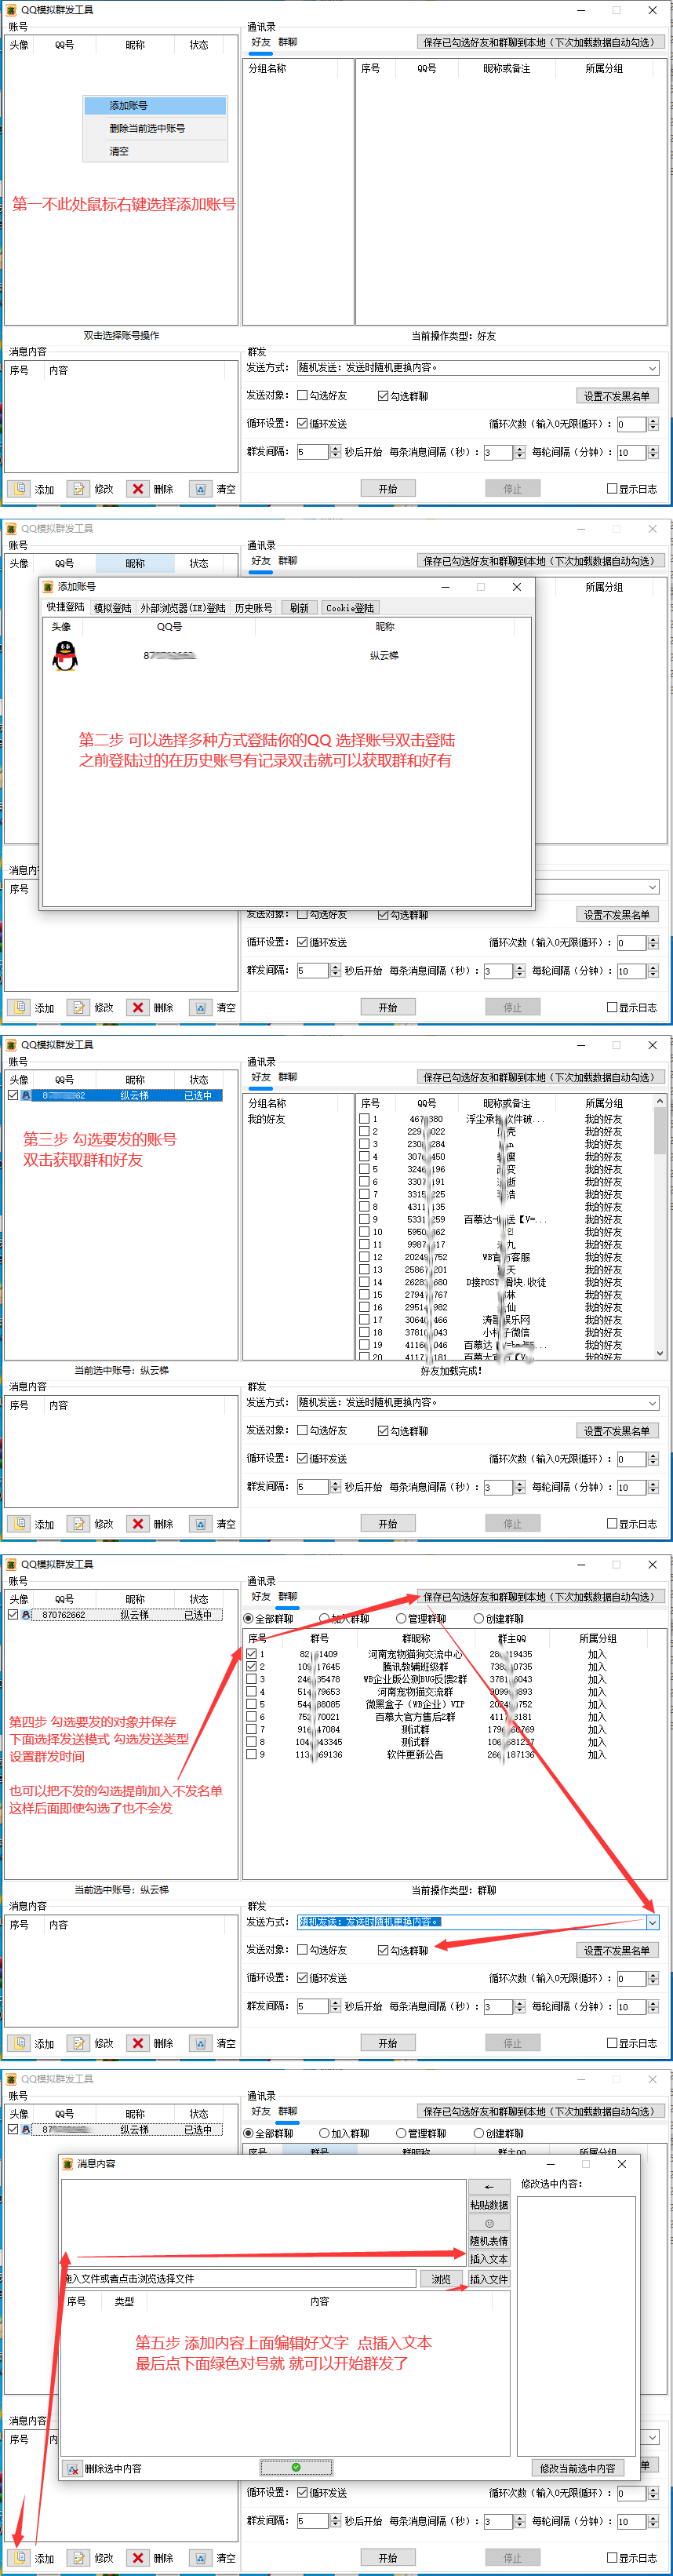Expand highlighted 发送方式 dropdown arrow in step 4

pyautogui.click(x=652, y=1922)
